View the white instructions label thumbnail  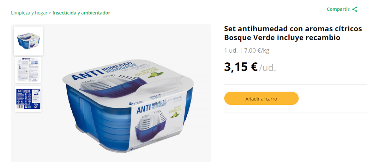point(28,70)
